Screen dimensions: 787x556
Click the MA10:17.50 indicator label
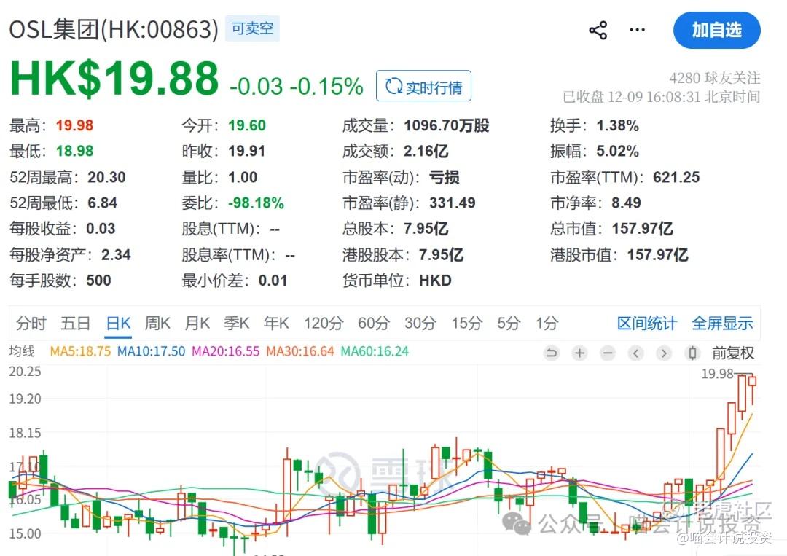(151, 351)
